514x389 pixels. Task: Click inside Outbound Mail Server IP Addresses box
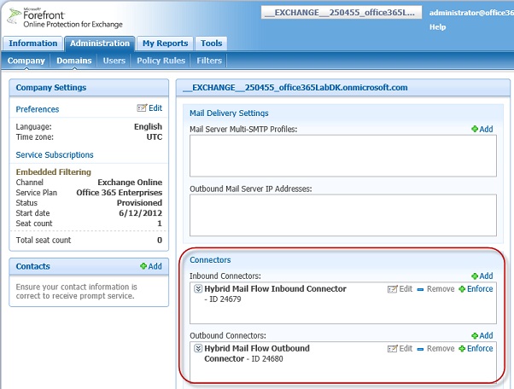(343, 215)
